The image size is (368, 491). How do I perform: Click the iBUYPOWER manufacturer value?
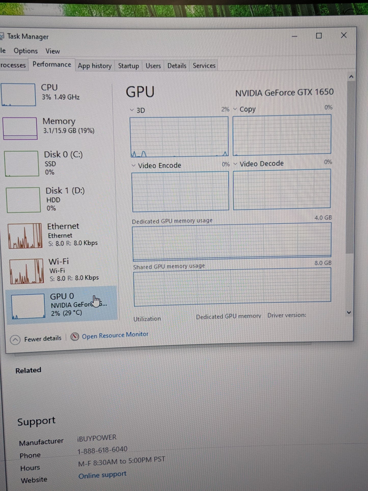tap(97, 438)
